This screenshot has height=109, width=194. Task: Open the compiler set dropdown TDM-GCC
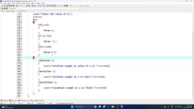point(82,6)
